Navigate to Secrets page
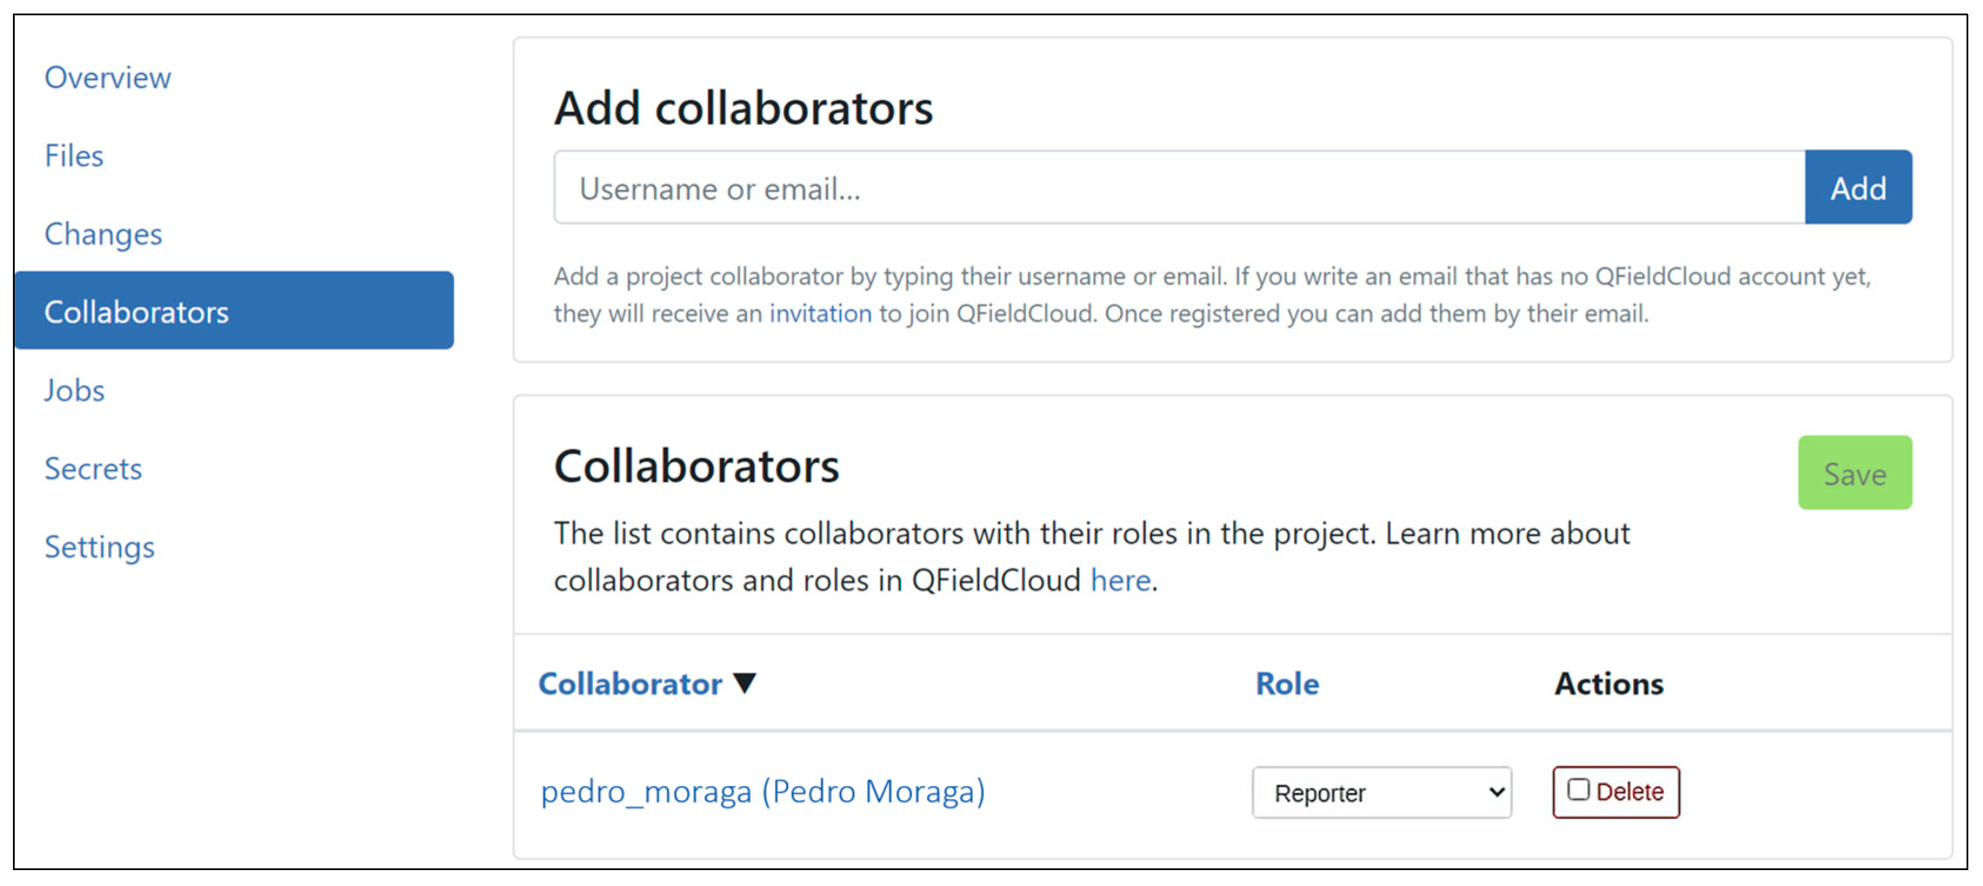Image resolution: width=1983 pixels, height=886 pixels. [x=93, y=469]
